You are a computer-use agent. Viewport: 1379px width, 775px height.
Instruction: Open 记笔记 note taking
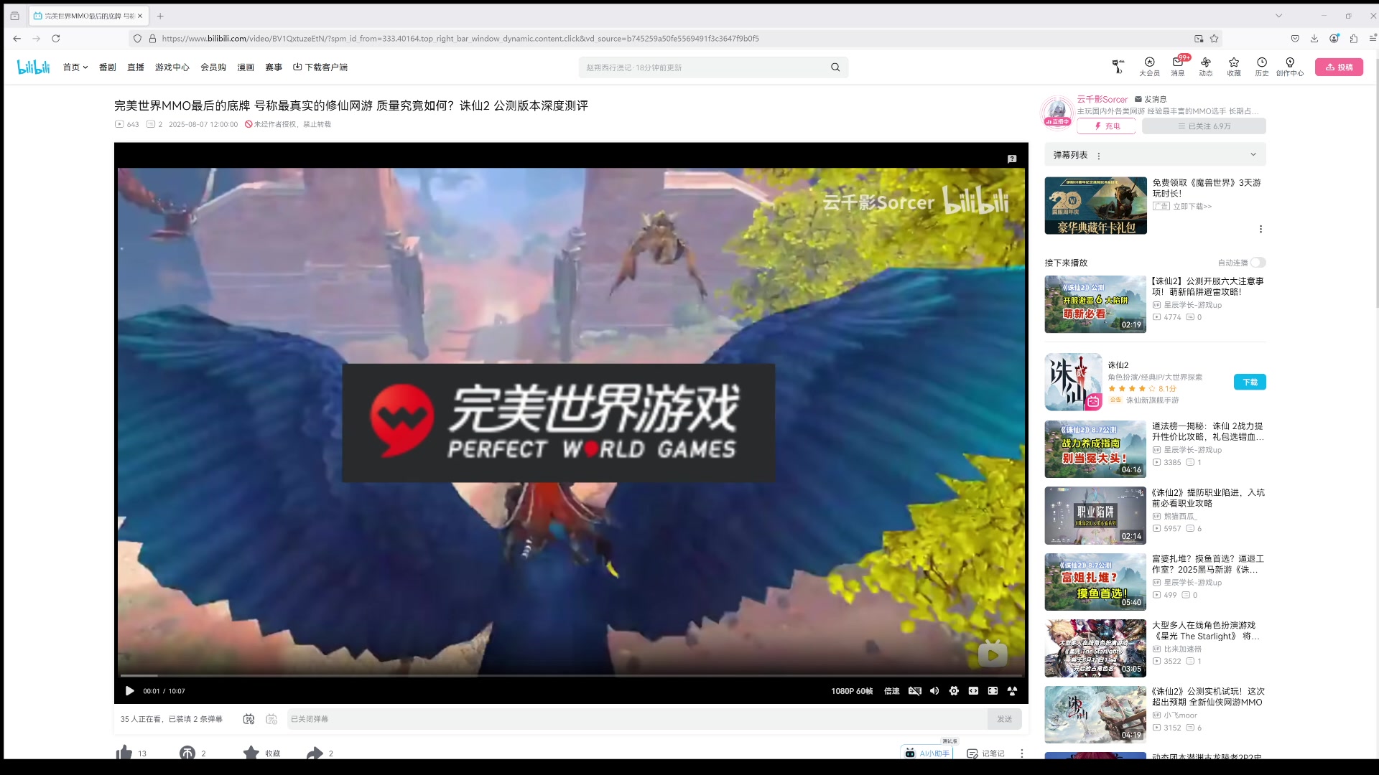tap(985, 753)
